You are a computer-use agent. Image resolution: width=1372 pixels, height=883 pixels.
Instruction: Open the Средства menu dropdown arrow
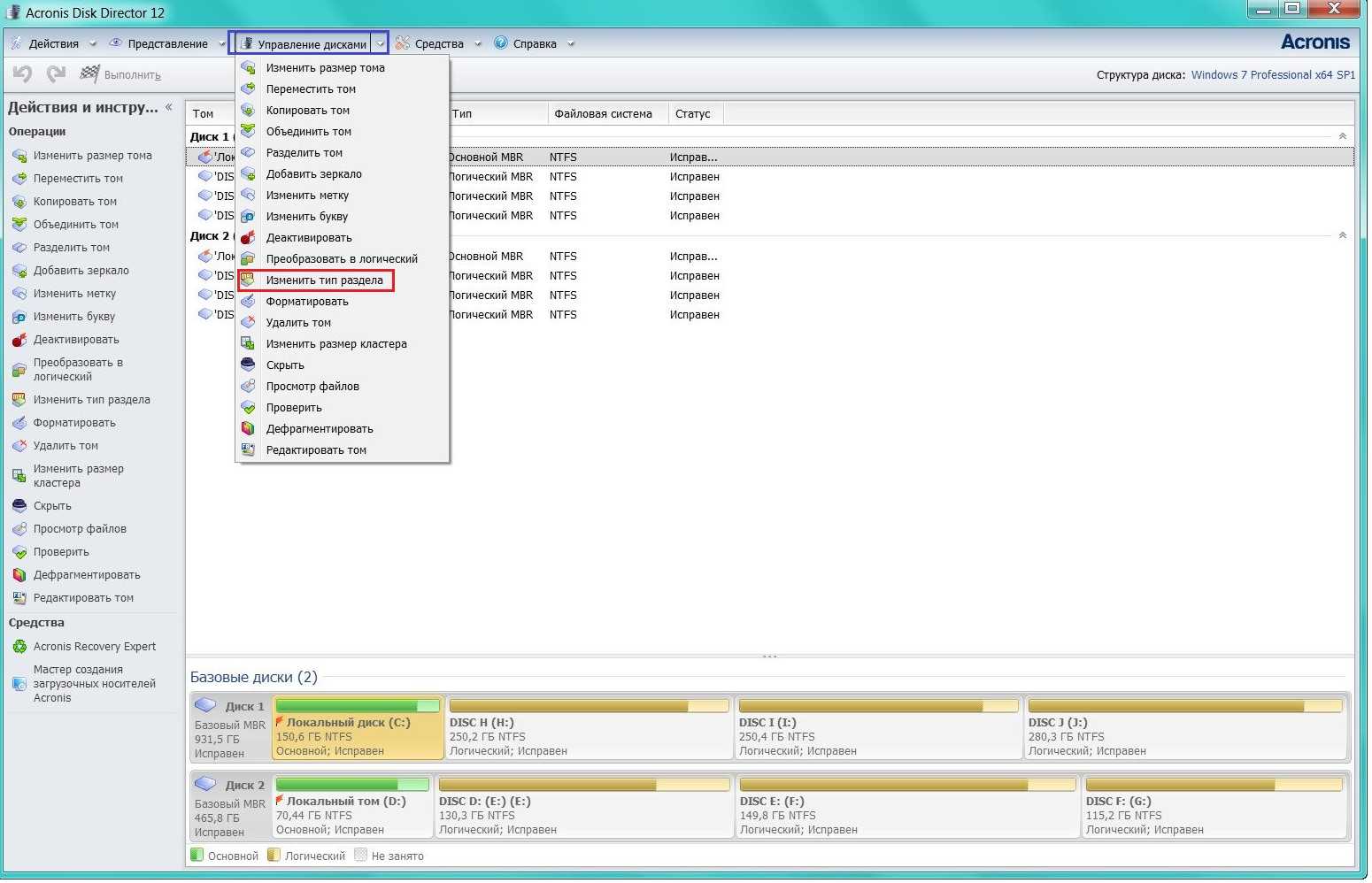coord(478,43)
